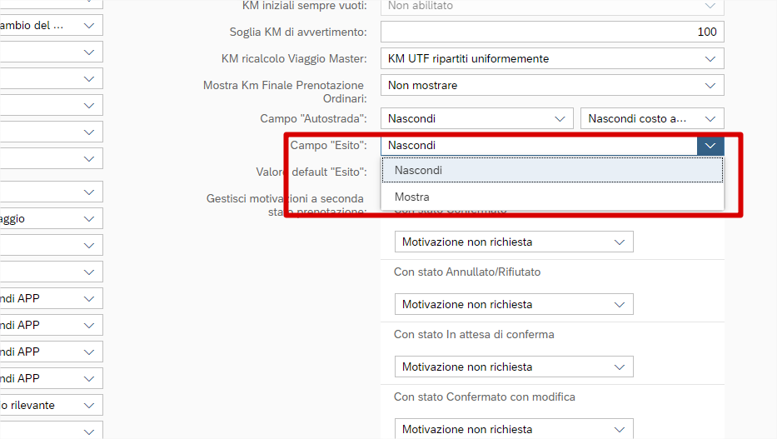The width and height of the screenshot is (777, 439).
Task: Open dropdown under Con stato Annullato/Rifiutato
Action: point(619,304)
